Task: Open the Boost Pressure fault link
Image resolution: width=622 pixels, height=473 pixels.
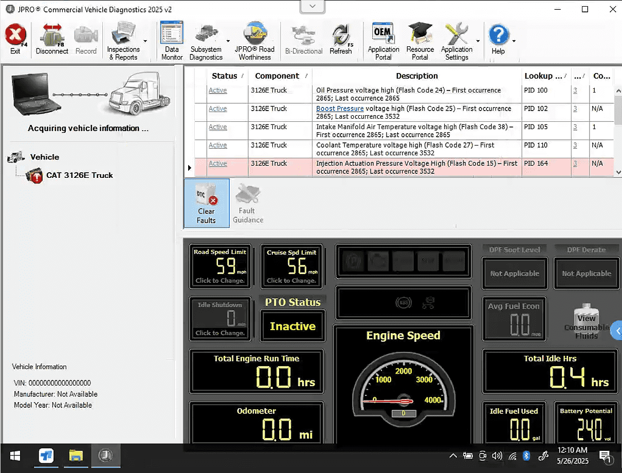Action: [339, 108]
